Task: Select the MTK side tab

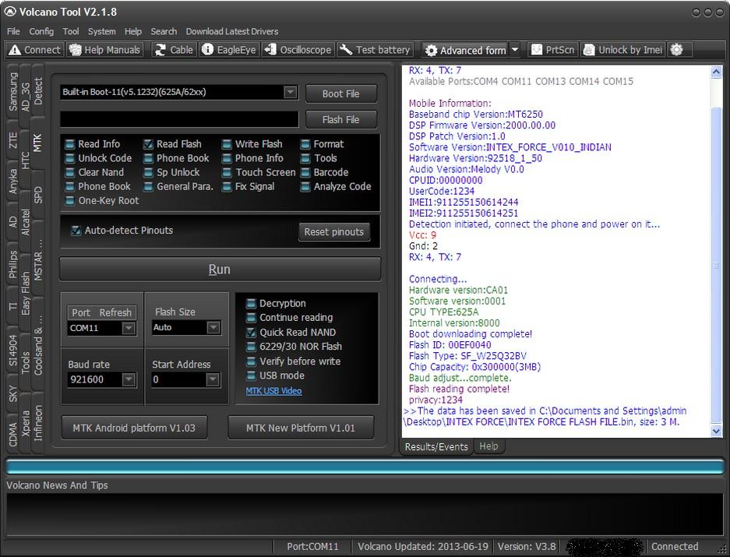Action: pos(37,143)
